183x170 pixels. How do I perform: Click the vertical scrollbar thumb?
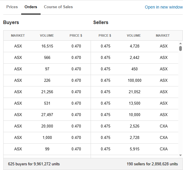pos(180,48)
